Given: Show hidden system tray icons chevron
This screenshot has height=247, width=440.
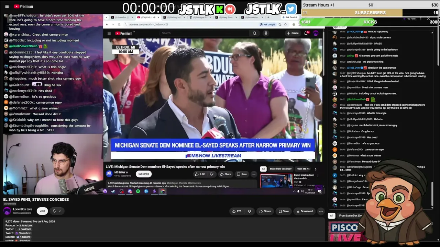Looking at the screenshot, I should point(294,191).
